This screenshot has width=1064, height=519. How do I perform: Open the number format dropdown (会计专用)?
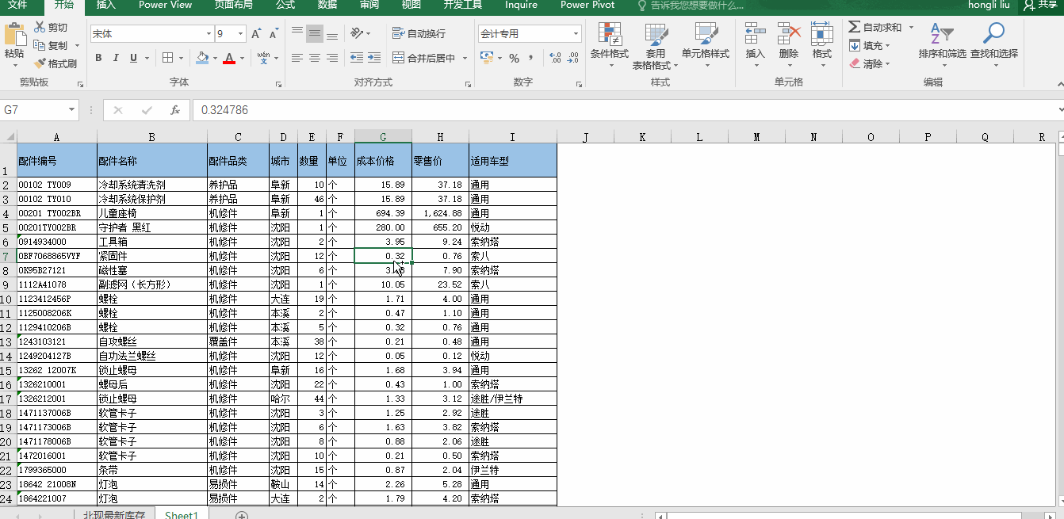[x=576, y=34]
